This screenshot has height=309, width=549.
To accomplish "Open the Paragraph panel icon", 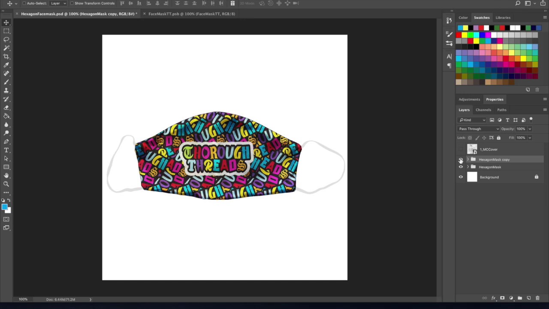I will pyautogui.click(x=449, y=66).
